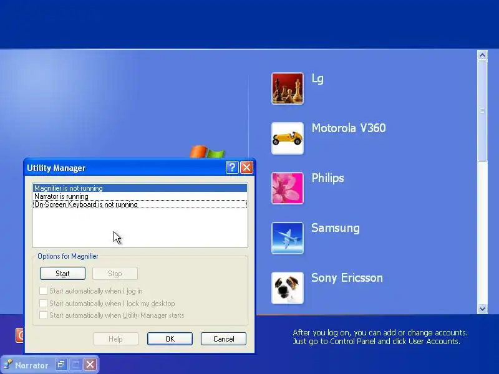Image resolution: width=499 pixels, height=374 pixels.
Task: Restore the Narrator taskbar window
Action: click(61, 365)
